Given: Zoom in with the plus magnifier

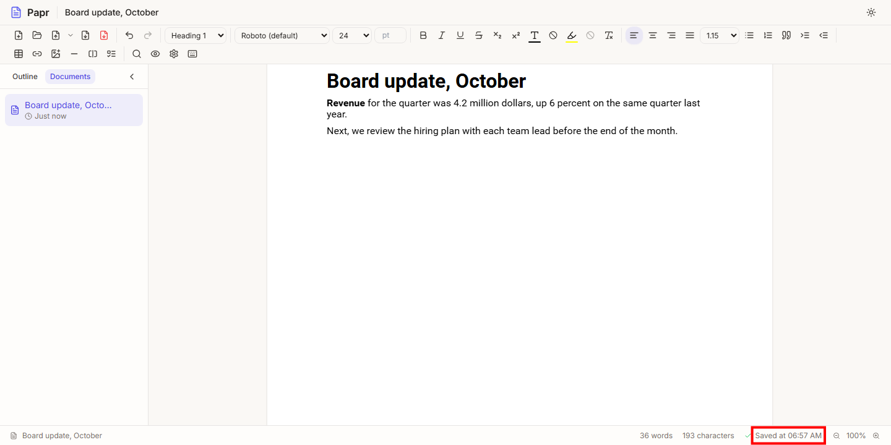Looking at the screenshot, I should point(876,436).
